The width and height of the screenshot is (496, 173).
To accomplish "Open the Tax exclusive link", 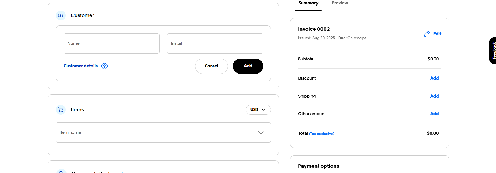I will 321,134.
